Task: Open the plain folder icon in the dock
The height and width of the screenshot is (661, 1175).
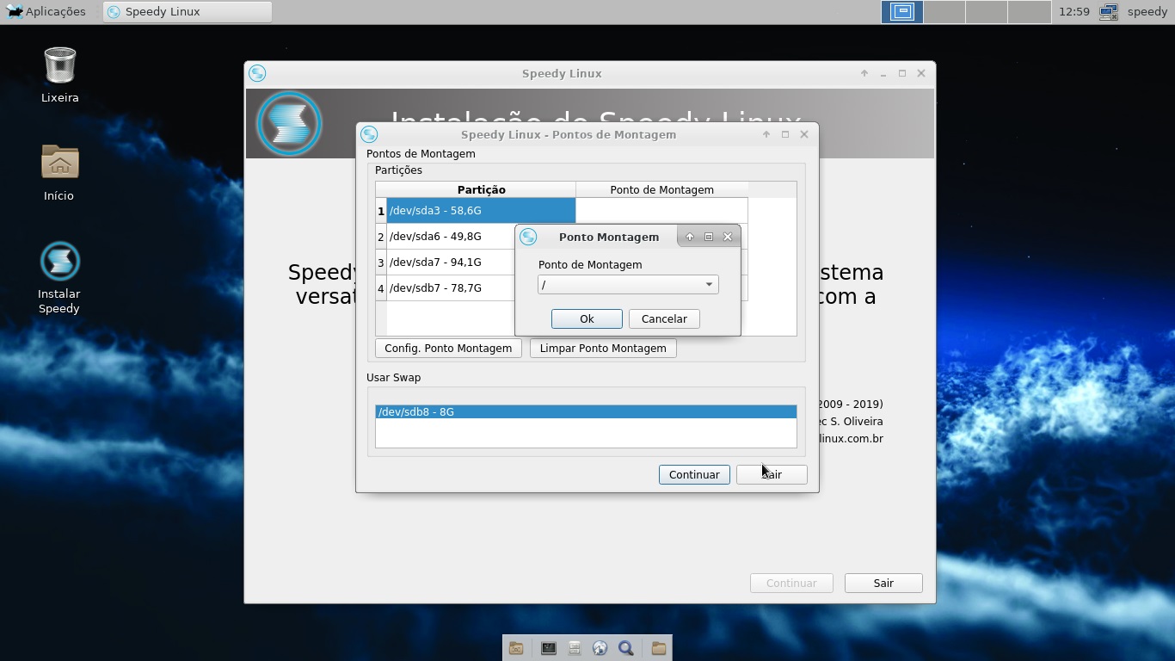Action: click(x=658, y=648)
